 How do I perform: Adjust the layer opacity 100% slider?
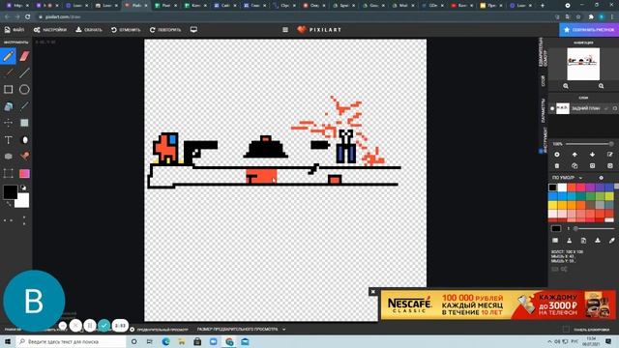pyautogui.click(x=589, y=144)
